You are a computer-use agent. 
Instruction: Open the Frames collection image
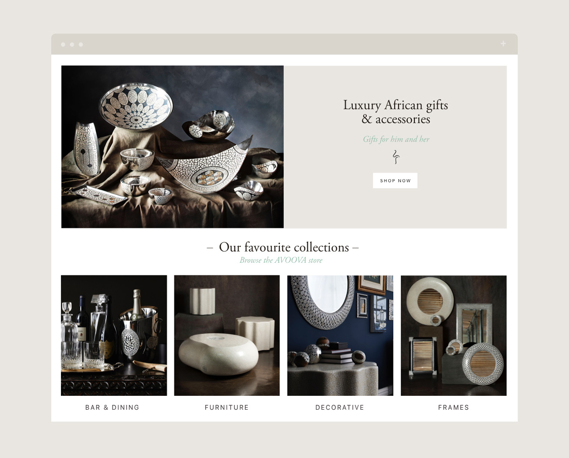click(454, 335)
